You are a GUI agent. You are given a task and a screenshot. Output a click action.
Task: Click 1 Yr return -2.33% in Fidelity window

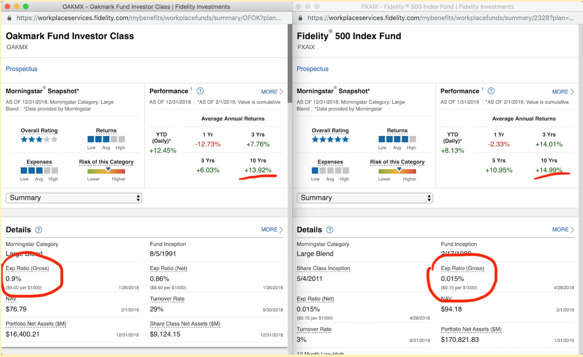coord(499,144)
